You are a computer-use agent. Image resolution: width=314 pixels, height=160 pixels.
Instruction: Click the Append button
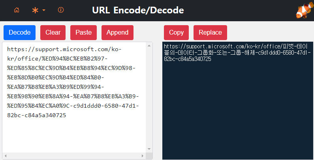pos(117,33)
